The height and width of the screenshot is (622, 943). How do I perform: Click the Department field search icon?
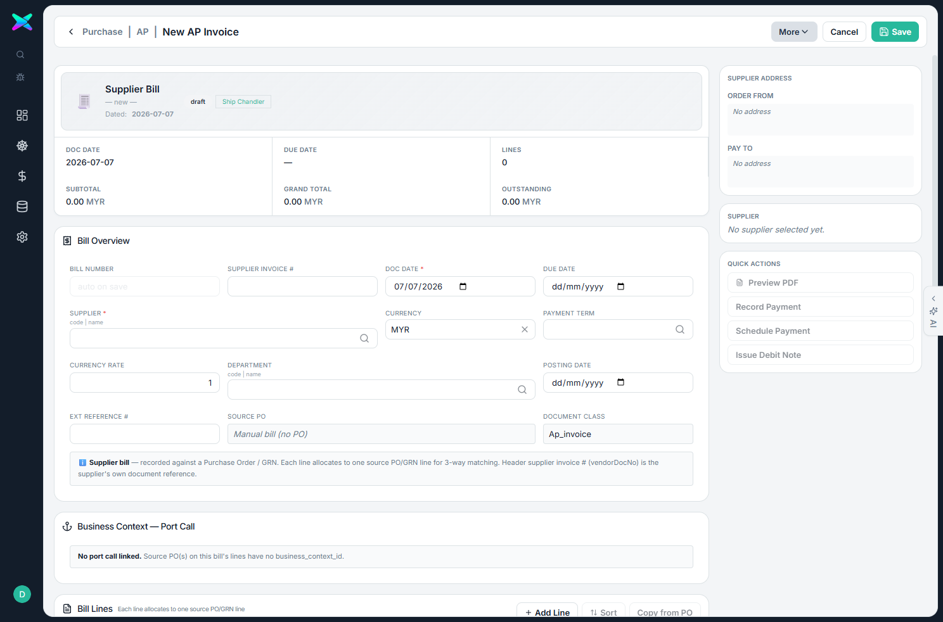[522, 390]
